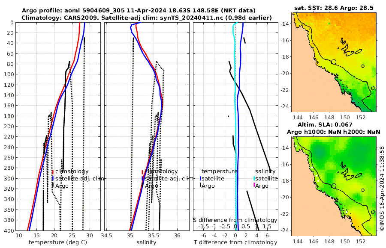Click the magenta salinity Argo legend marker
The height and width of the screenshot is (248, 386).
(x=254, y=185)
